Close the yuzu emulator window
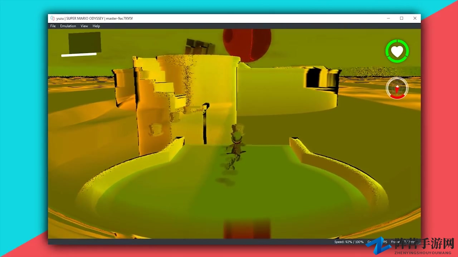Image resolution: width=458 pixels, height=257 pixels. 415,18
